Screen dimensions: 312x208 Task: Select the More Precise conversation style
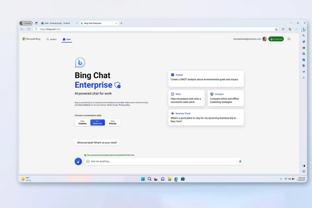coord(113,122)
